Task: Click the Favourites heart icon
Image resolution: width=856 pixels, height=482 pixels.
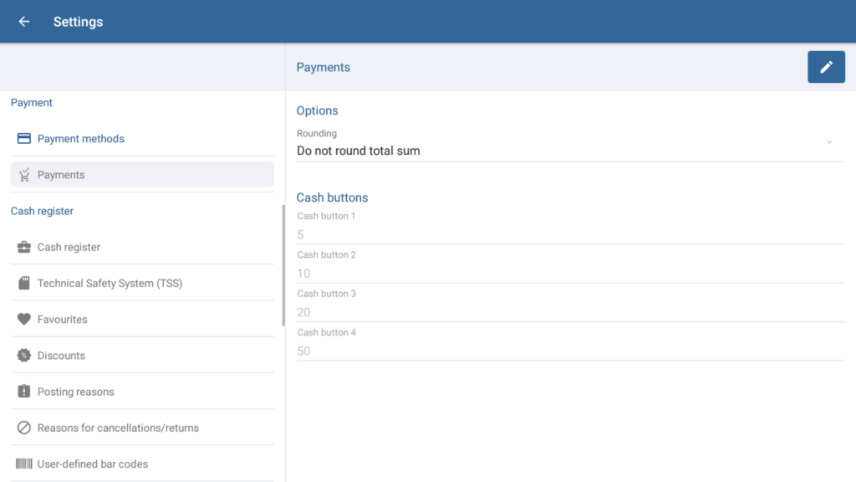Action: pos(24,320)
